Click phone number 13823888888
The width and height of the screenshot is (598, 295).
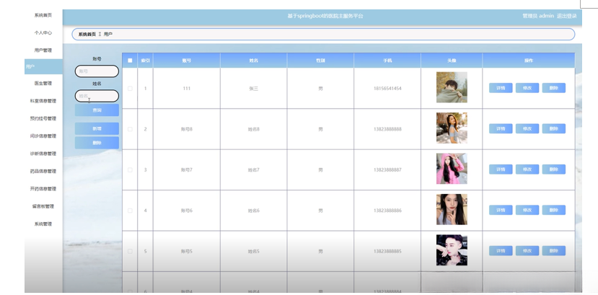coord(387,129)
